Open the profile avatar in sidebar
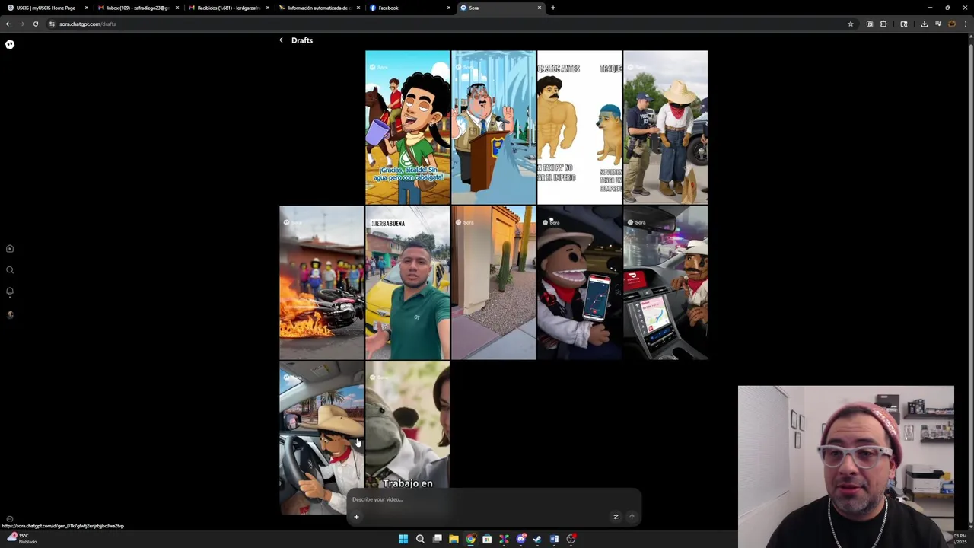Screen dimensions: 974x548 pos(10,314)
